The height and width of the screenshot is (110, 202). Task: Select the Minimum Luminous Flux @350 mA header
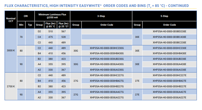52,16
